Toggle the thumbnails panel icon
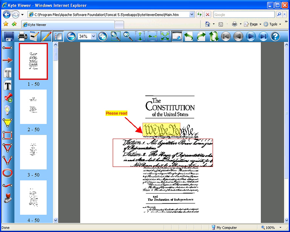 [x=58, y=36]
